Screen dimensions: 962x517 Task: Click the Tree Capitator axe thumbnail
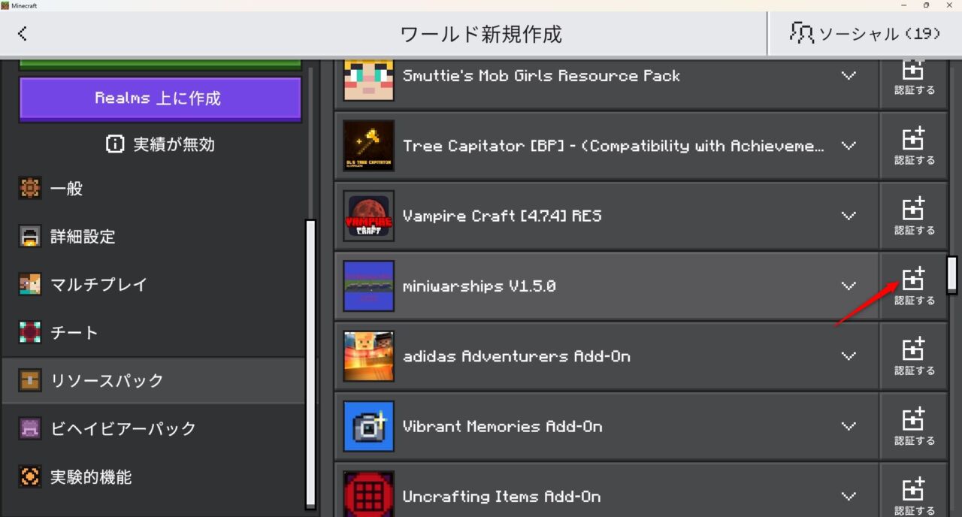(368, 146)
